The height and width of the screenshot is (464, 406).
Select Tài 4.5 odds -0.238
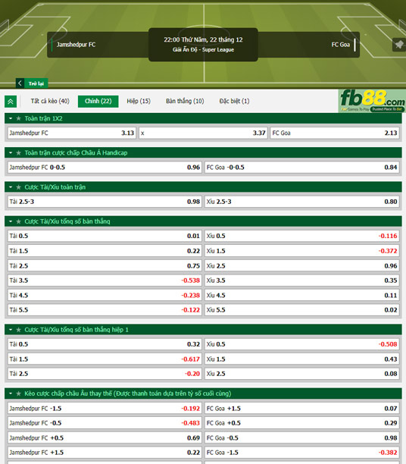(105, 296)
